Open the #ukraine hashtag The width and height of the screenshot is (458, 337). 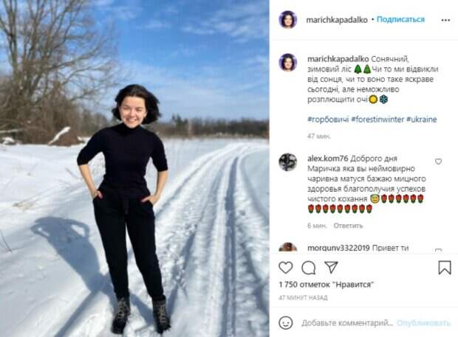pyautogui.click(x=422, y=119)
